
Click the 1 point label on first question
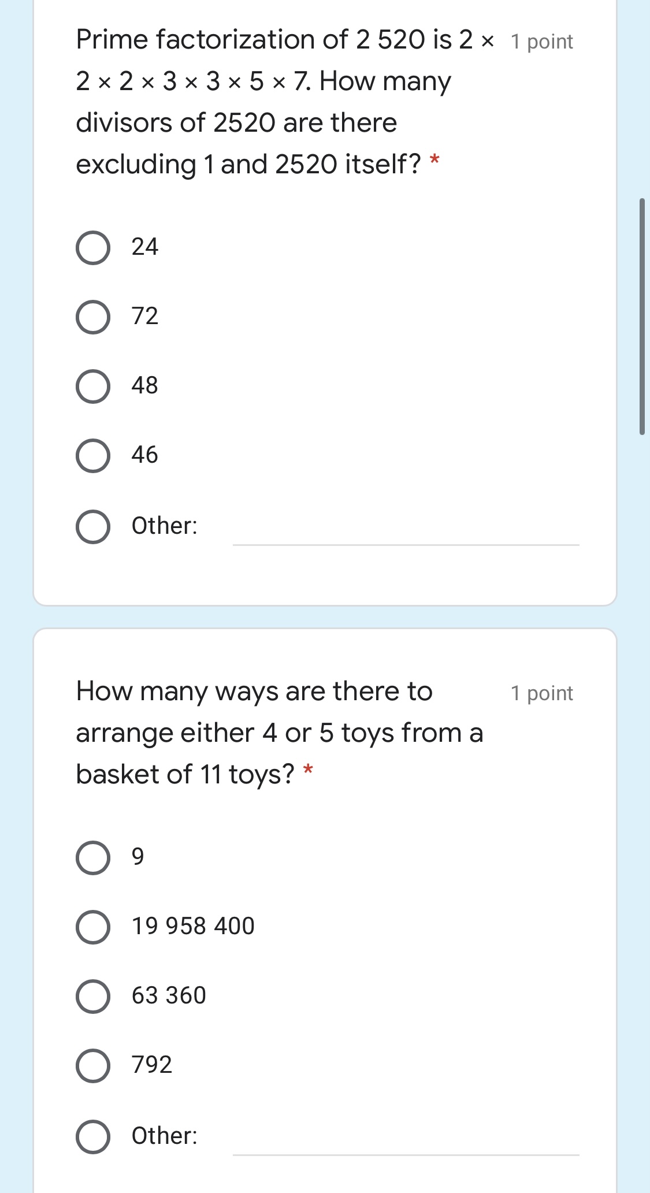541,40
